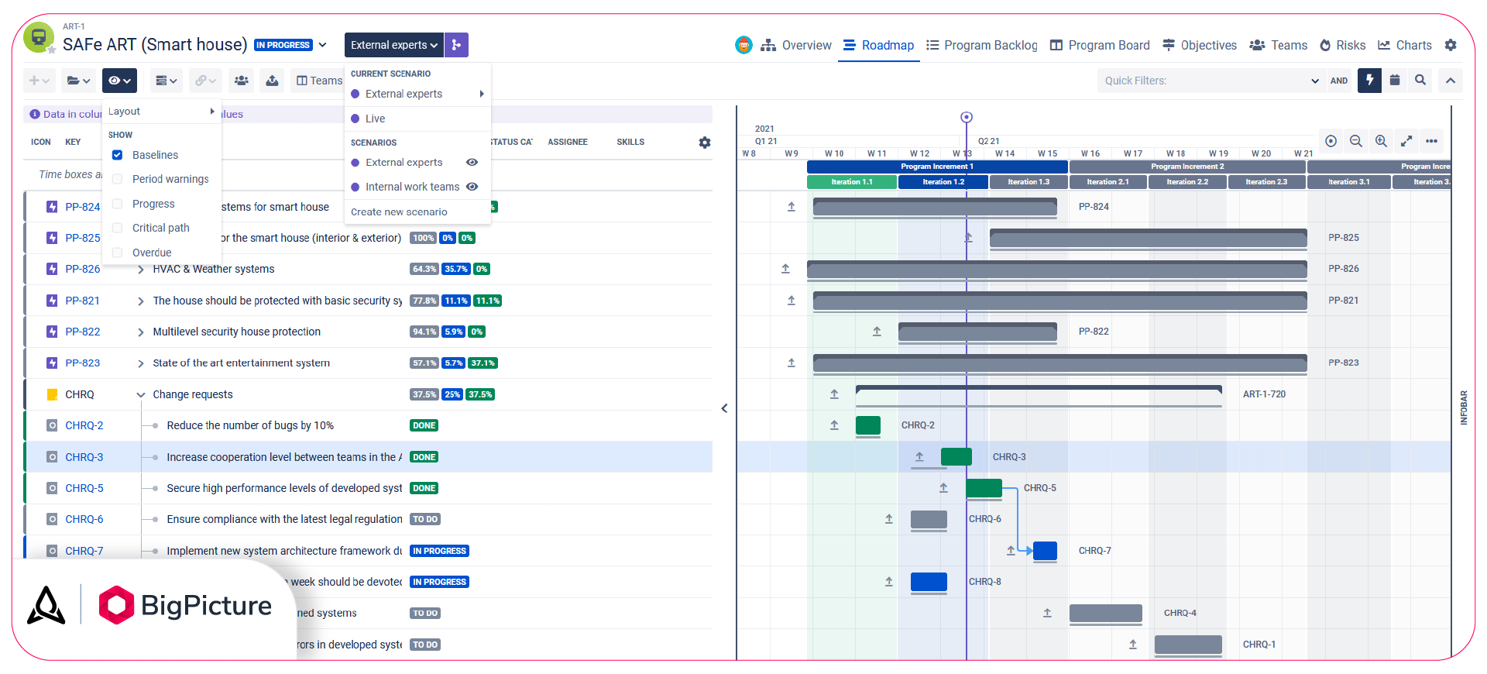
Task: Collapse the Change requests row
Action: [140, 395]
